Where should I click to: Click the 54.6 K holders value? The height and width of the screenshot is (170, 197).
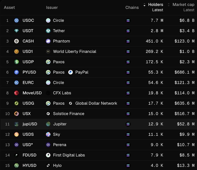pos(156,83)
